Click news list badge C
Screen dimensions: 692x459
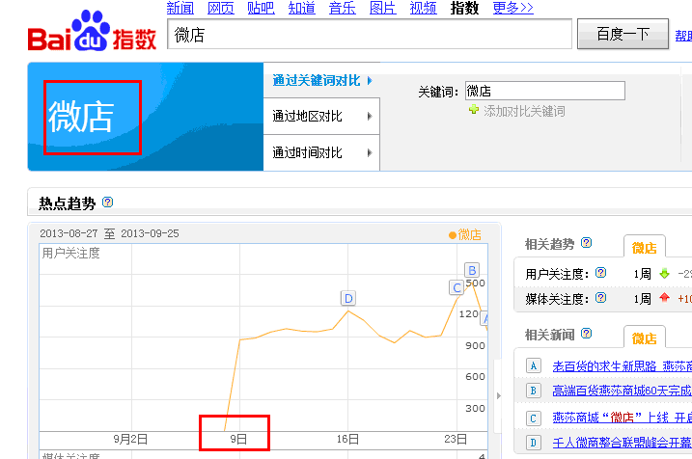click(x=534, y=418)
